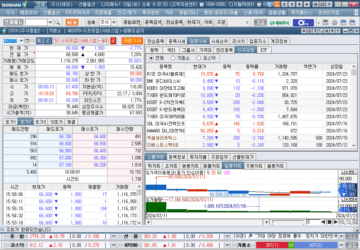Screen dimensions: 360x250
Task: Expand the menu bar overflow chevron
Action: [356, 13]
